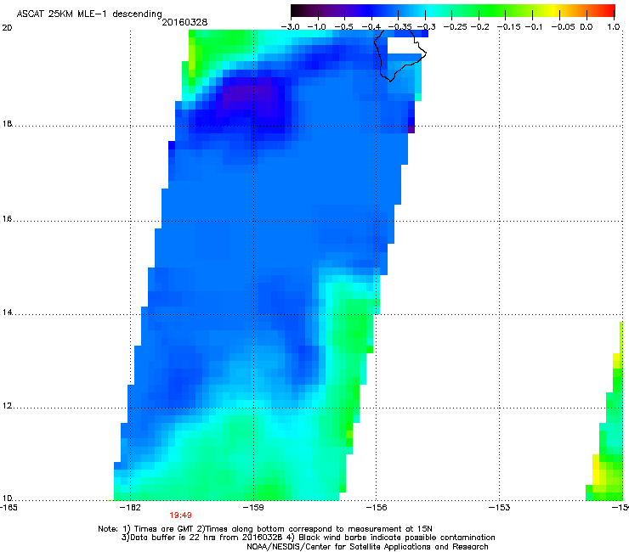
Task: Click the note line starting 'Note: 1) Times are GMT'
Action: tap(265, 529)
